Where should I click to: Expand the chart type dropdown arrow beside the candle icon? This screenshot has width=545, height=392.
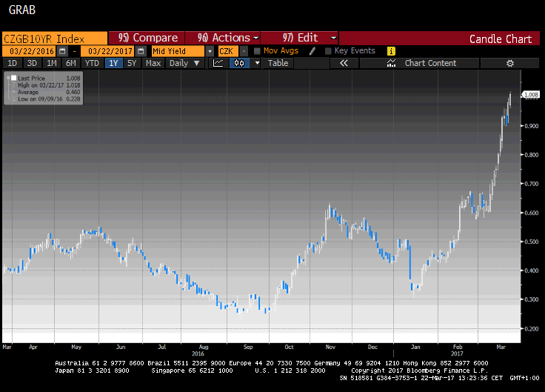pos(257,63)
